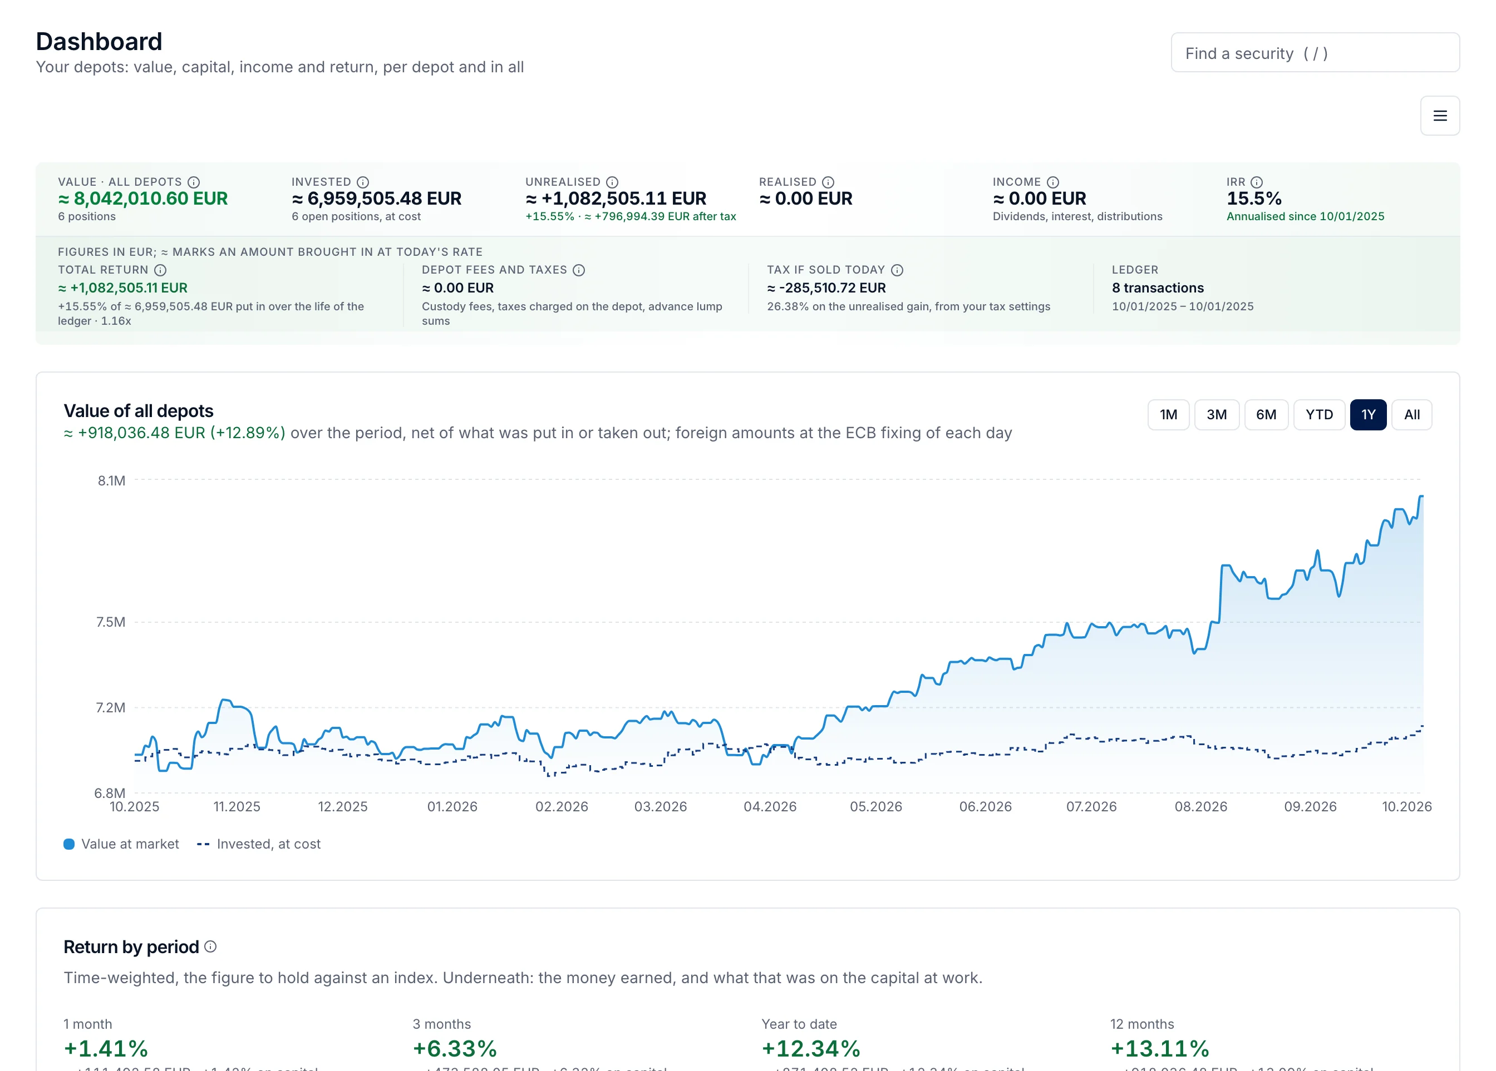Toggle Invested, at cost legend series
Image resolution: width=1496 pixels, height=1071 pixels.
point(259,844)
